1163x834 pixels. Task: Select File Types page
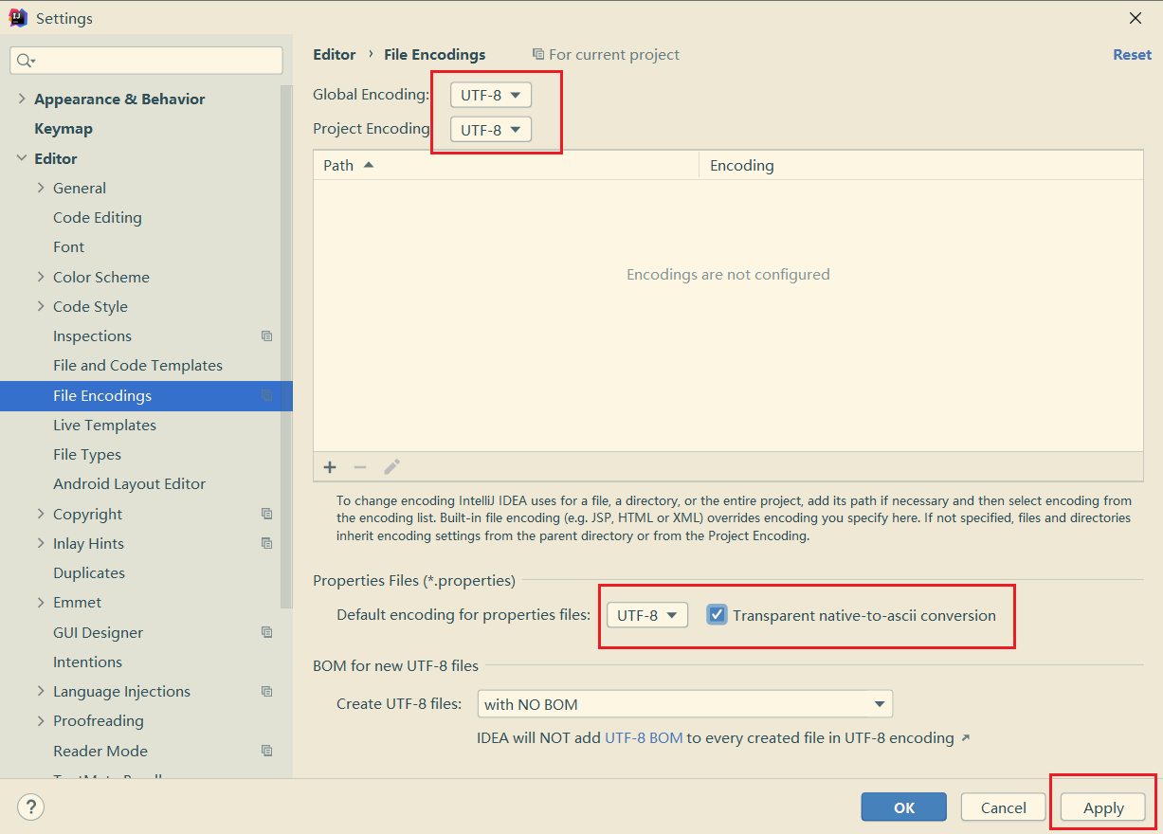[x=87, y=455]
